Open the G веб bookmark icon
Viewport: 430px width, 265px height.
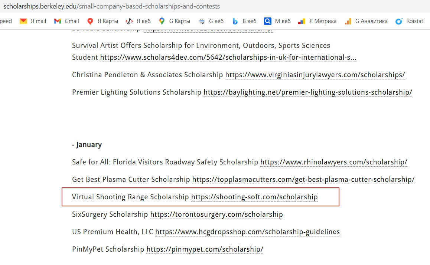(x=202, y=21)
